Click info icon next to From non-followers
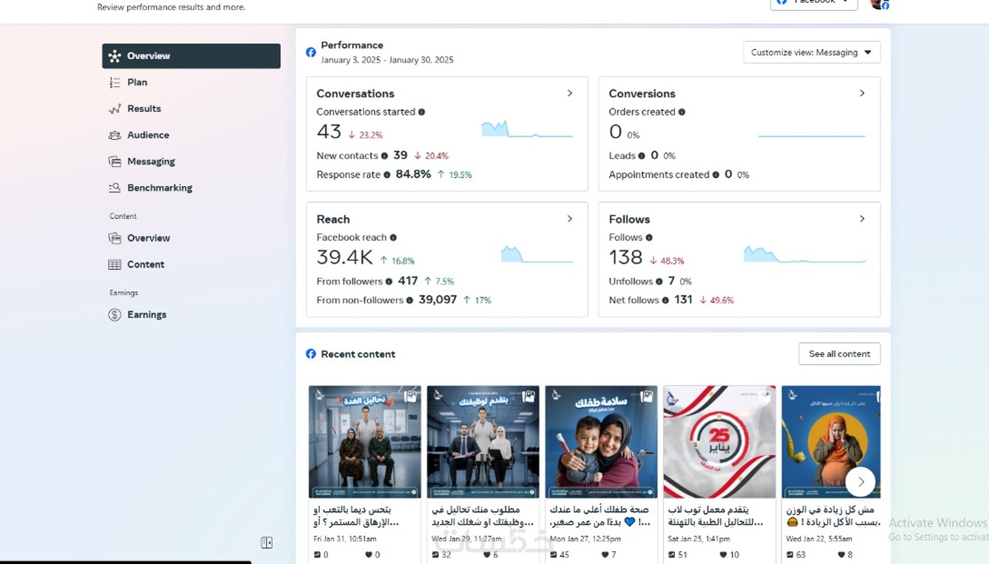 click(x=410, y=300)
